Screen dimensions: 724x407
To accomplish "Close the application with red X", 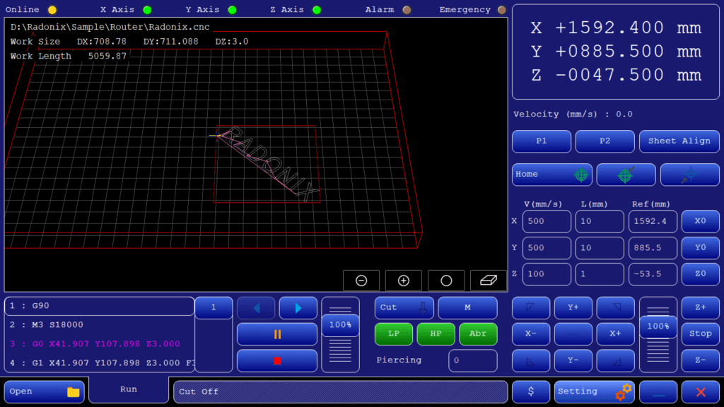I will [701, 391].
